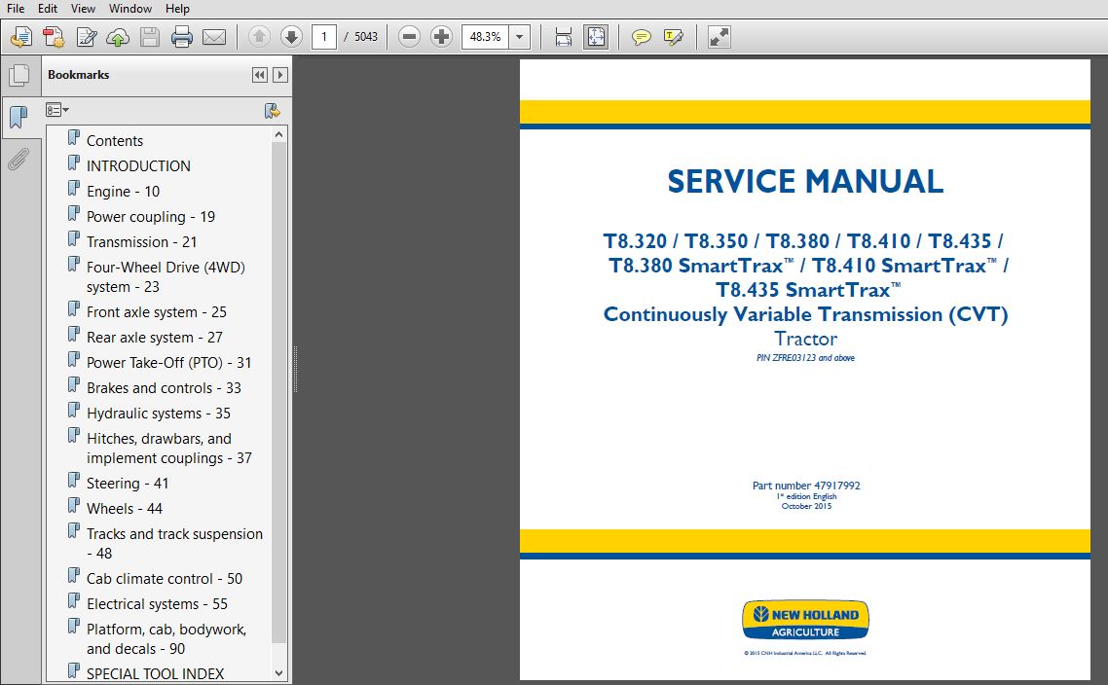Open Brakes and controls - 33 bookmark
The width and height of the screenshot is (1108, 685).
pos(164,388)
